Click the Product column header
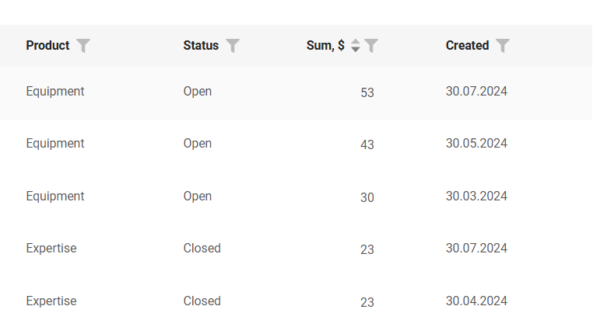The image size is (593, 327). (x=47, y=46)
